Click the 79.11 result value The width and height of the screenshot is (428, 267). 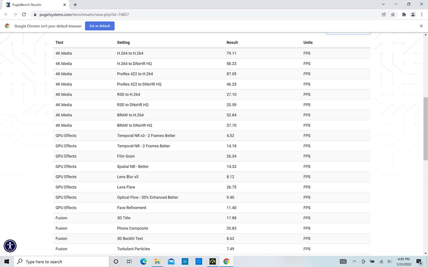coord(231,53)
